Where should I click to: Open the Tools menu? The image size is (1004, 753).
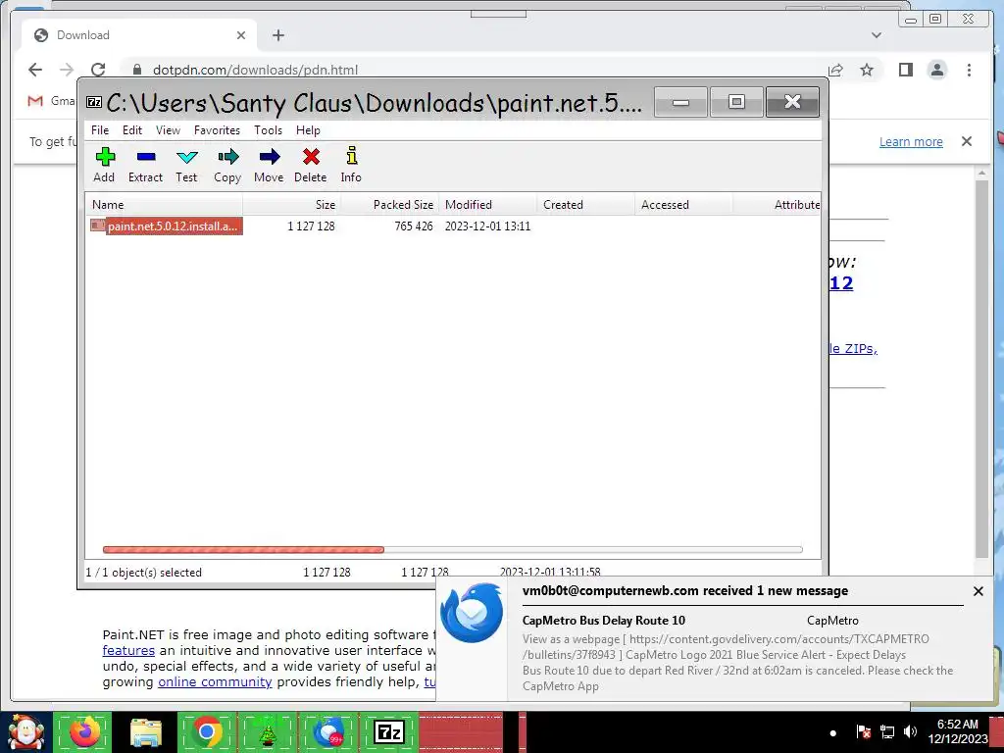click(x=268, y=130)
